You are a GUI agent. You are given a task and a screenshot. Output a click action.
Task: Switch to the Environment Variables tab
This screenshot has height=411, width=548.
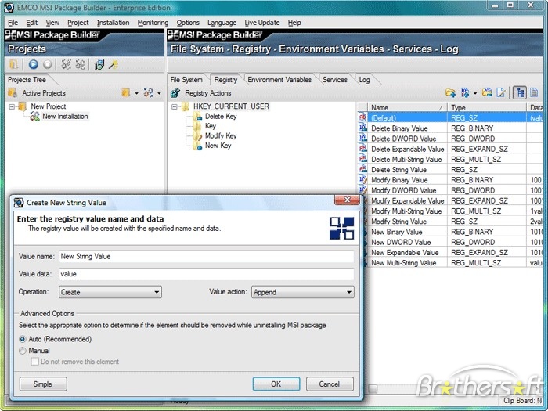[x=279, y=79]
